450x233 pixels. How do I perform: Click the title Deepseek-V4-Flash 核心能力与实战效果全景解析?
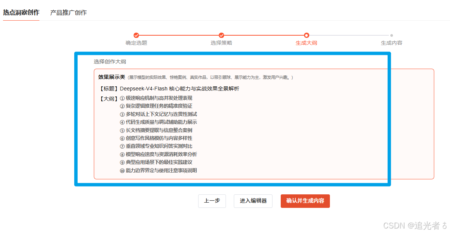pyautogui.click(x=179, y=89)
